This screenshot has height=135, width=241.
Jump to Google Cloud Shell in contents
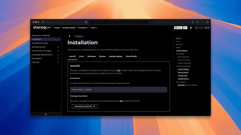(x=184, y=63)
